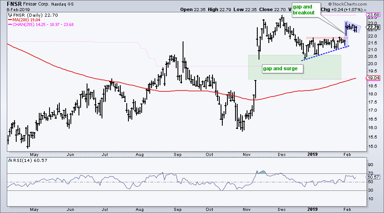
Task: Click the 22.0 price axis label
Action: (372, 36)
